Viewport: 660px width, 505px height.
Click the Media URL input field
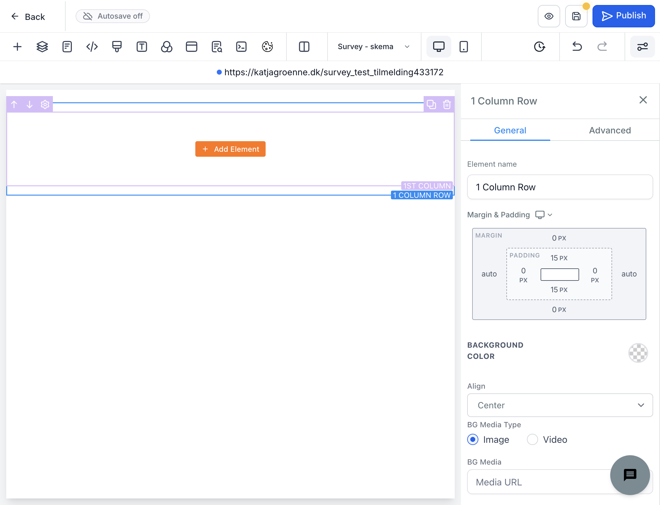[560, 482]
